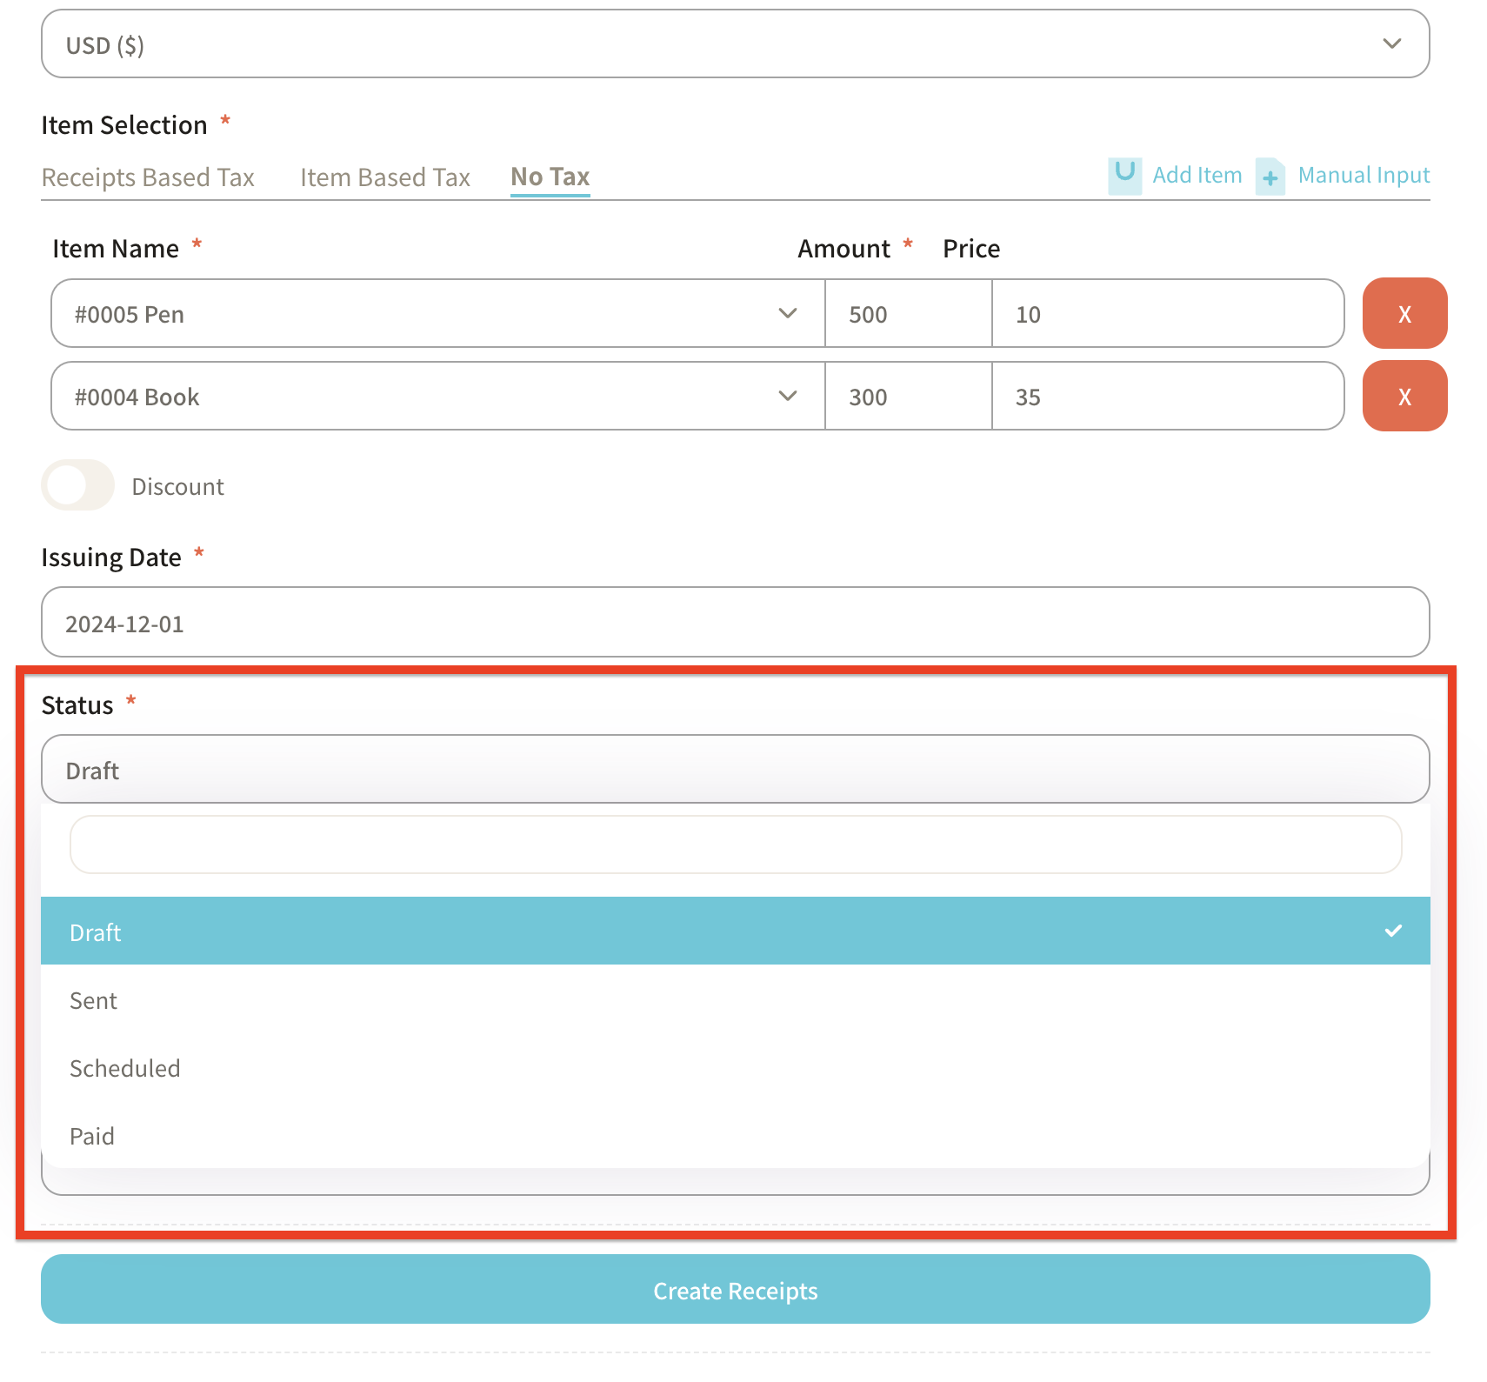
Task: Click the Manual Input link
Action: point(1363,176)
